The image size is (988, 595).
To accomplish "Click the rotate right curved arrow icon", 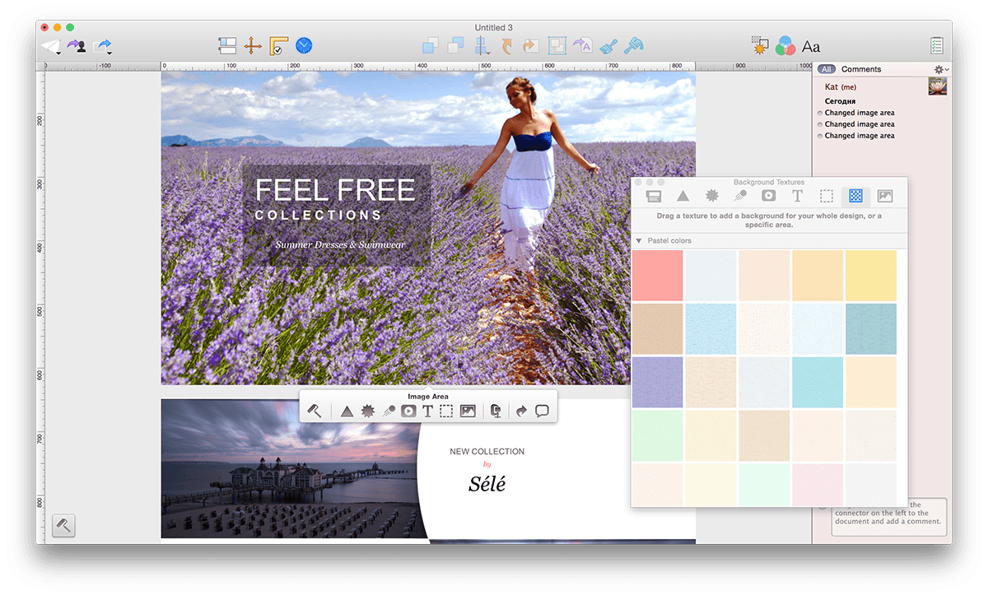I will [531, 46].
